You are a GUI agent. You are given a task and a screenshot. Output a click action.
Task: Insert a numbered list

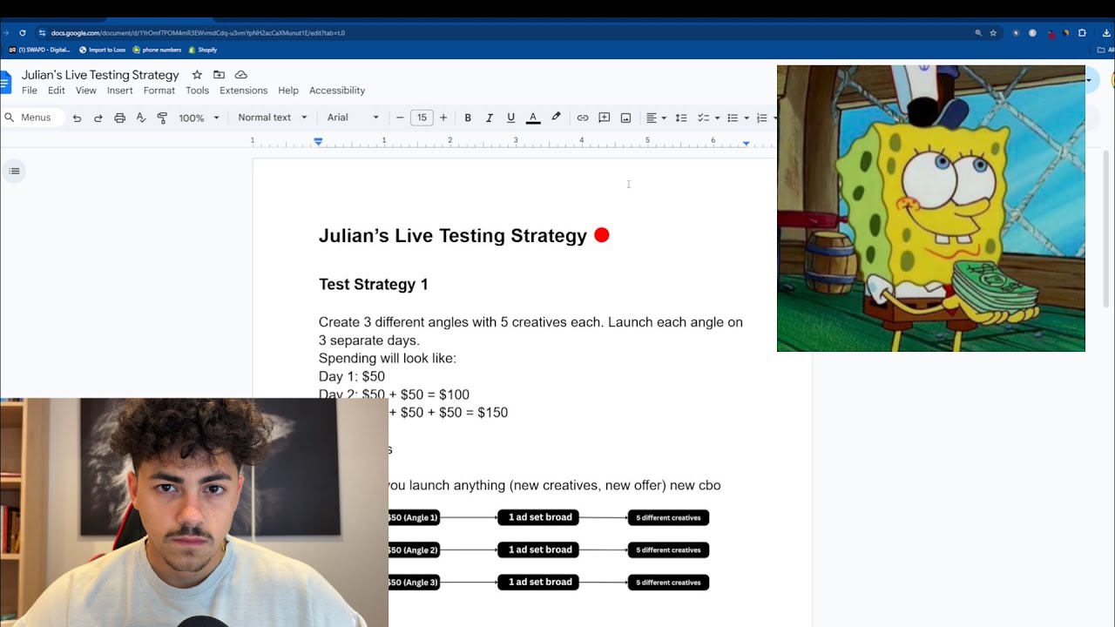coord(761,118)
